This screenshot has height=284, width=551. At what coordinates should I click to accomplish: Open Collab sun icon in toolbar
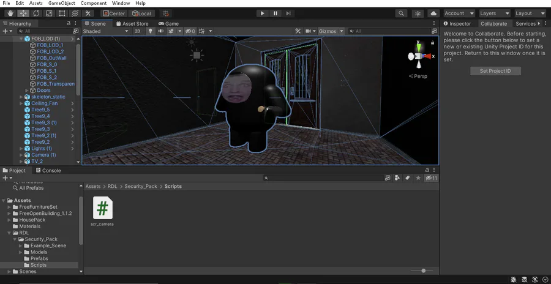418,13
